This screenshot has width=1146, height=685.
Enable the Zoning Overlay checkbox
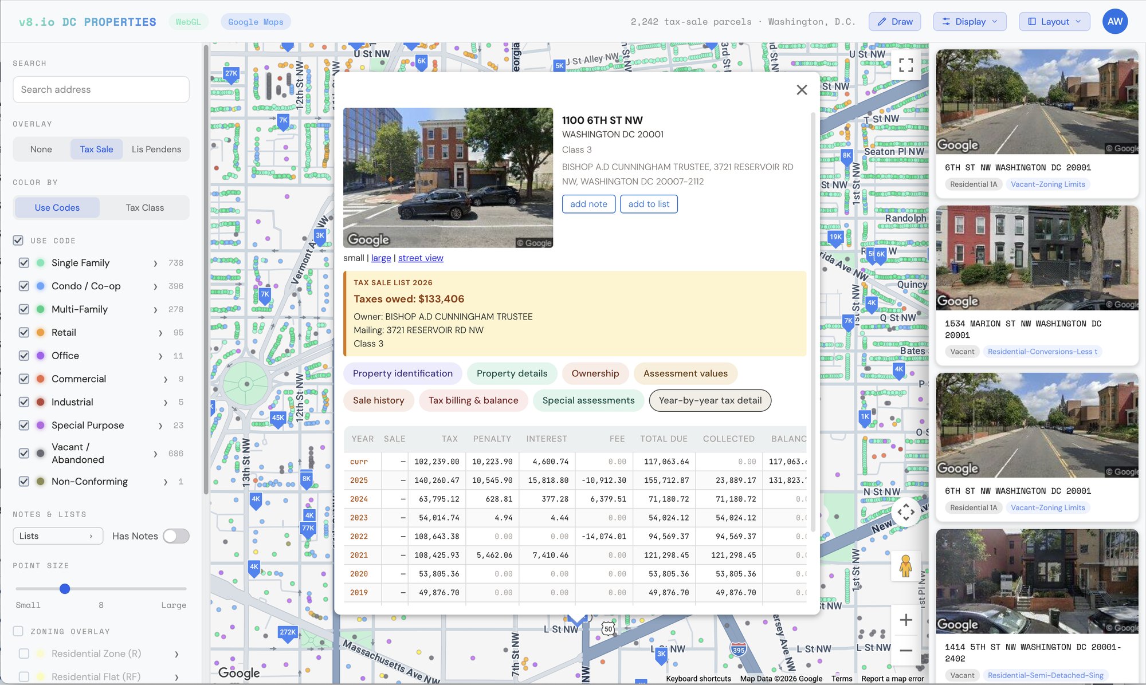(18, 631)
